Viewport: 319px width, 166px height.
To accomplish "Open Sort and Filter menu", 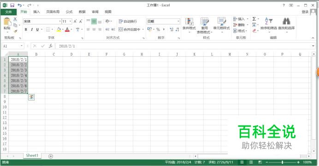I will pos(269,25).
